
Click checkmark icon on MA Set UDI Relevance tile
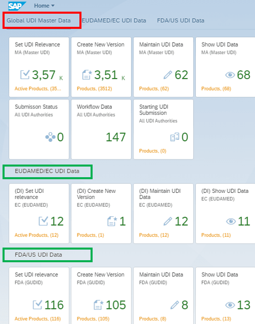click(25, 74)
